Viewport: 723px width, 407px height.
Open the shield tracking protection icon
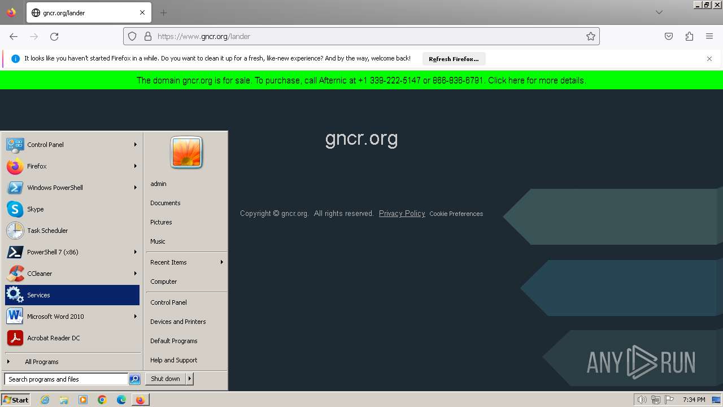click(x=132, y=36)
